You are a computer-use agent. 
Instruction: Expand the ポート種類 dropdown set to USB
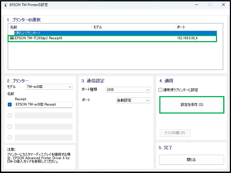point(128,90)
